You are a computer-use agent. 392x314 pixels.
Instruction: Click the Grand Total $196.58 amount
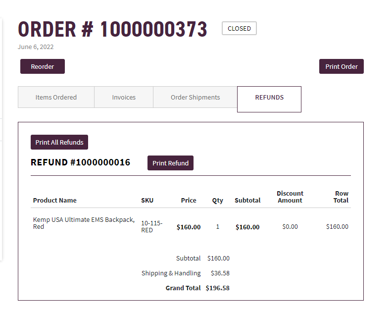click(x=217, y=288)
